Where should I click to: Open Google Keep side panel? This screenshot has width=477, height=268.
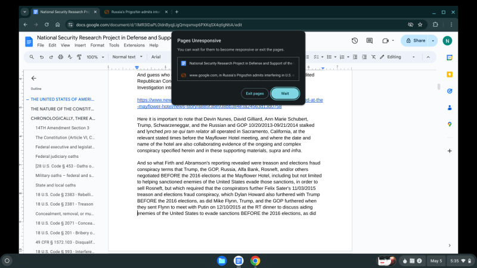pos(450,74)
